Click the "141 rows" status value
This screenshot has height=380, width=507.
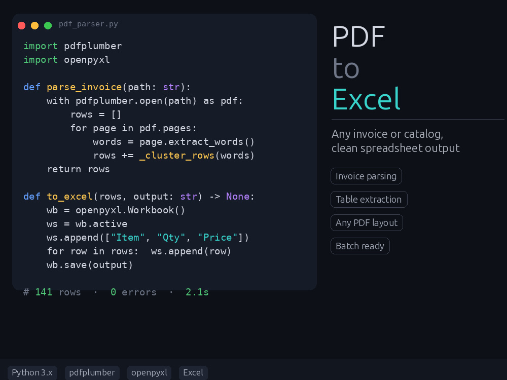click(58, 292)
